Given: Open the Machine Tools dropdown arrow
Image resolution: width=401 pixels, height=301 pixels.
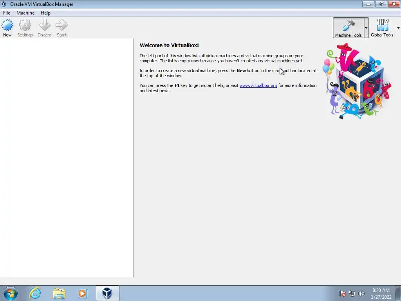Looking at the screenshot, I should 366,28.
